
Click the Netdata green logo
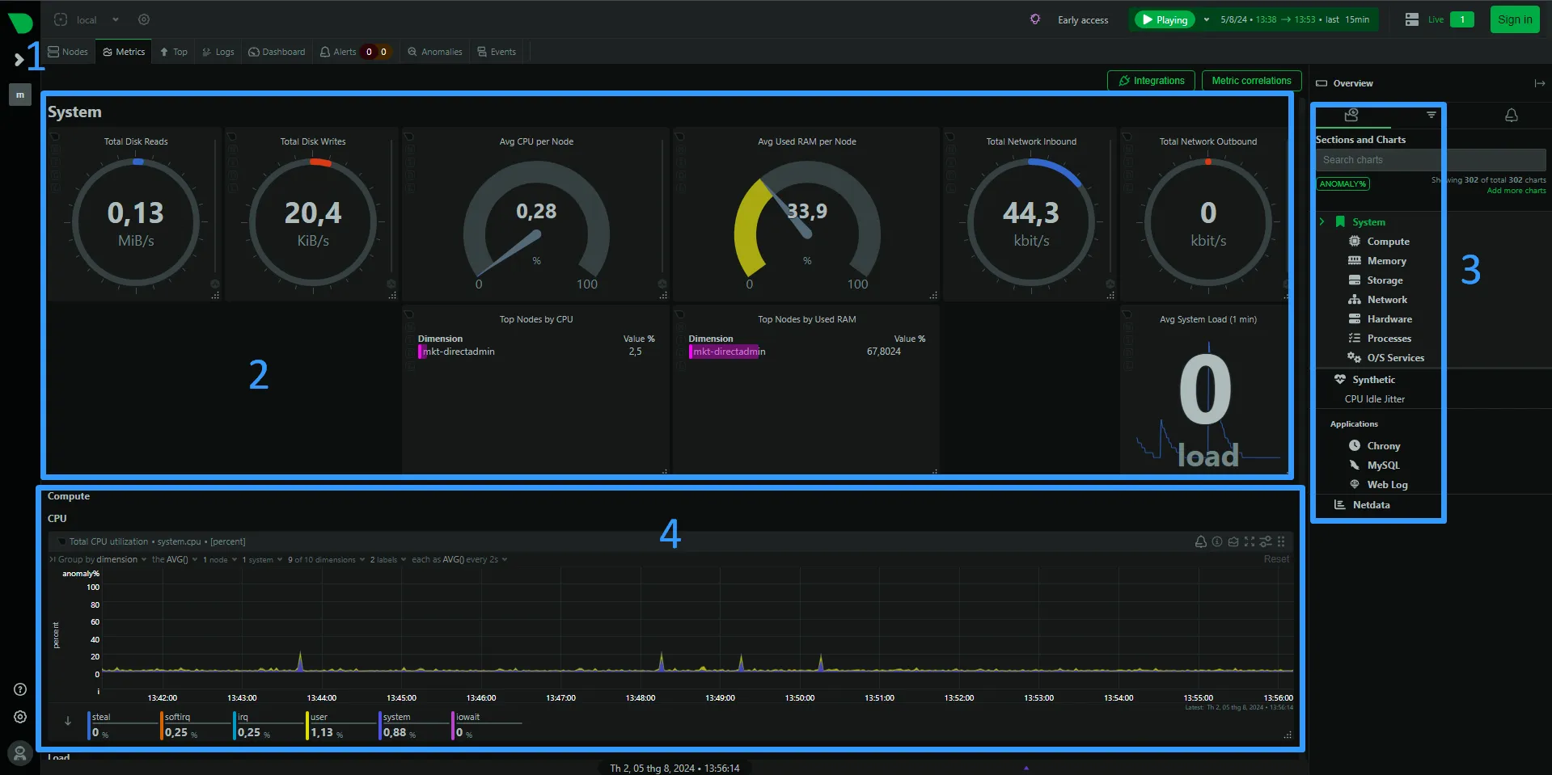(20, 22)
